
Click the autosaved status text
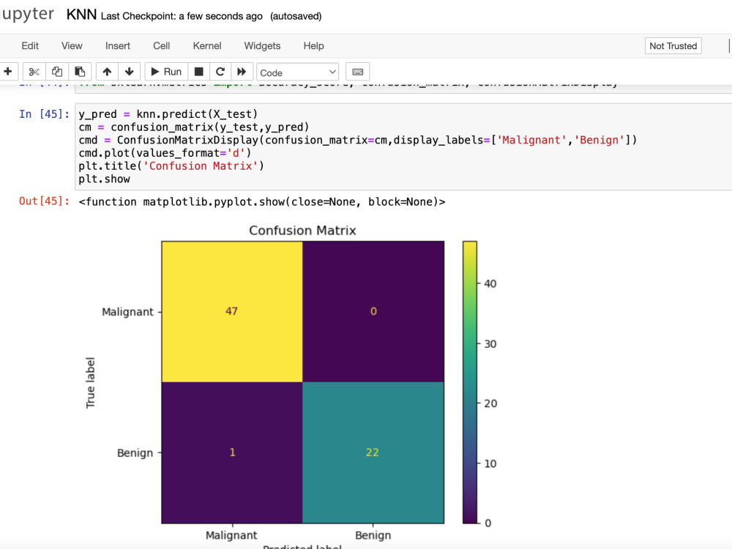tap(296, 16)
